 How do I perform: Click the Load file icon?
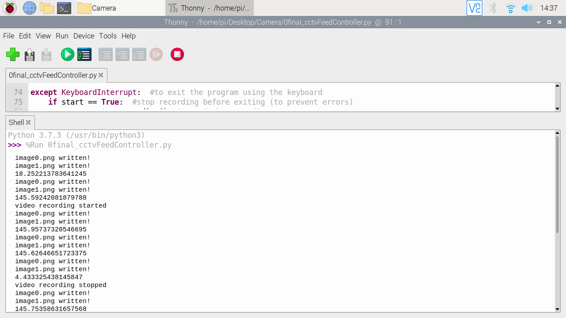[29, 54]
